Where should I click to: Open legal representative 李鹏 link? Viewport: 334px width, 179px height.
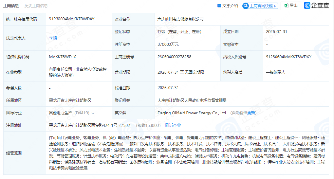53,38
